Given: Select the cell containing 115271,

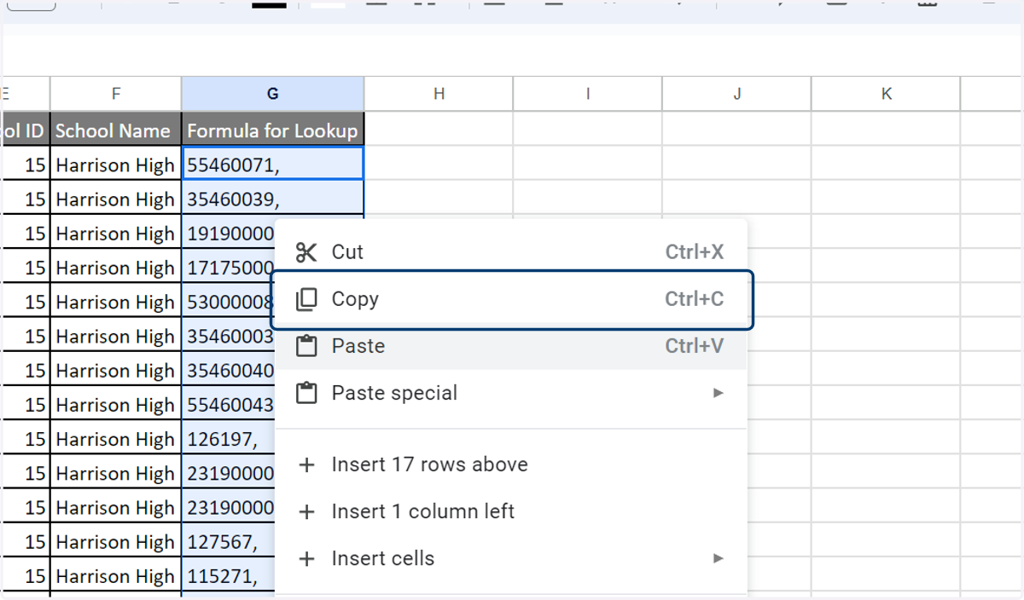Looking at the screenshot, I should click(x=229, y=576).
